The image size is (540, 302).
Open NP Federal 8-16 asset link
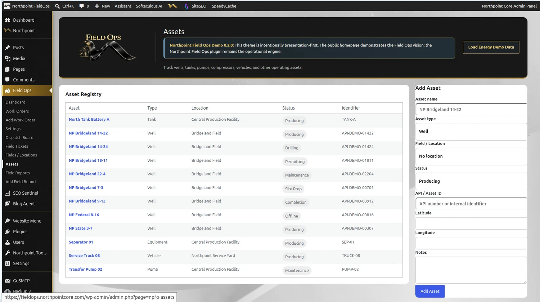(x=84, y=215)
